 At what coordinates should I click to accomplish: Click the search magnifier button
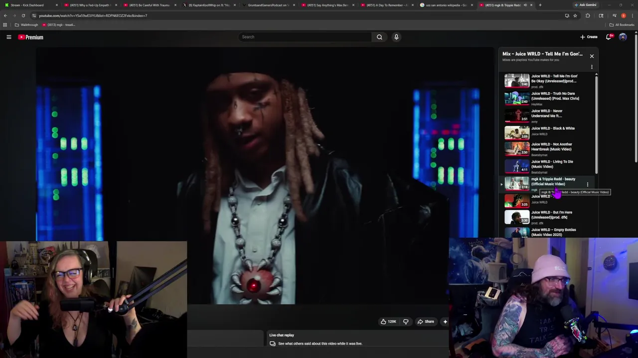[379, 37]
